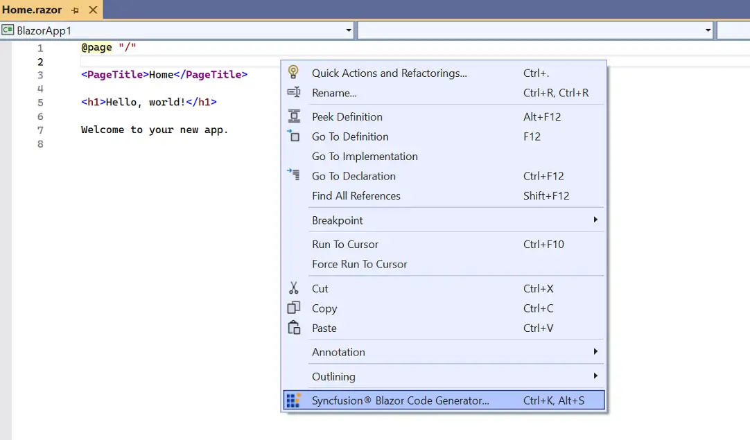Click Run To Cursor

(345, 245)
